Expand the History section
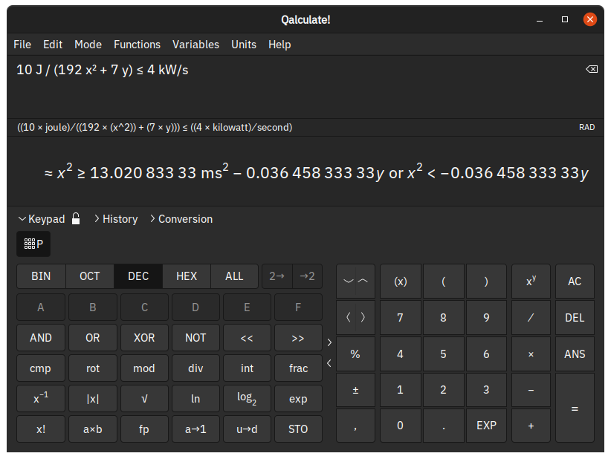This screenshot has height=459, width=611. point(116,219)
